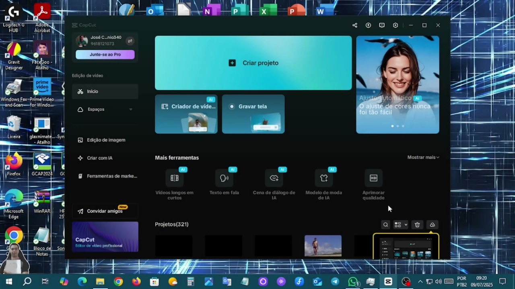Open Windows Start menu
Viewport: 515px width, 289px height.
point(9,281)
